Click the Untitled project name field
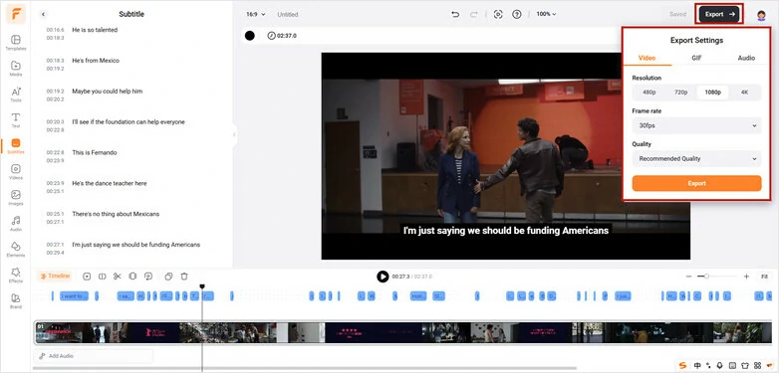This screenshot has width=779, height=373. pyautogui.click(x=288, y=14)
